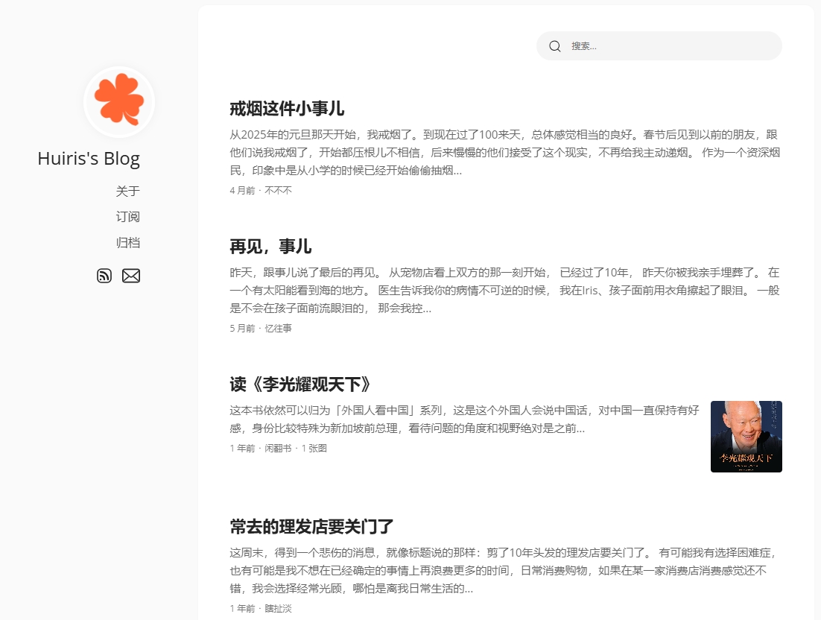The height and width of the screenshot is (620, 821).
Task: Click the magnifier icon in the search bar
Action: point(554,45)
